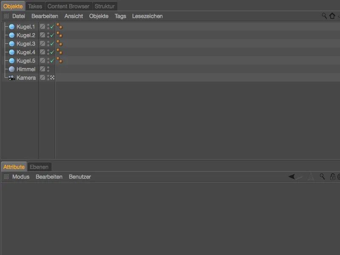Click the sphere icon of Kugel.4
The width and height of the screenshot is (340, 255).
coord(12,52)
